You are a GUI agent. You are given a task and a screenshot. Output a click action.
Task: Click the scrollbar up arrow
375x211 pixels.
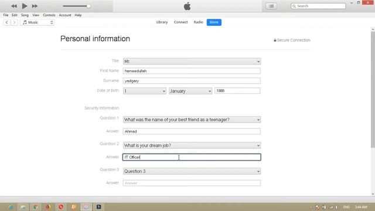pos(373,29)
